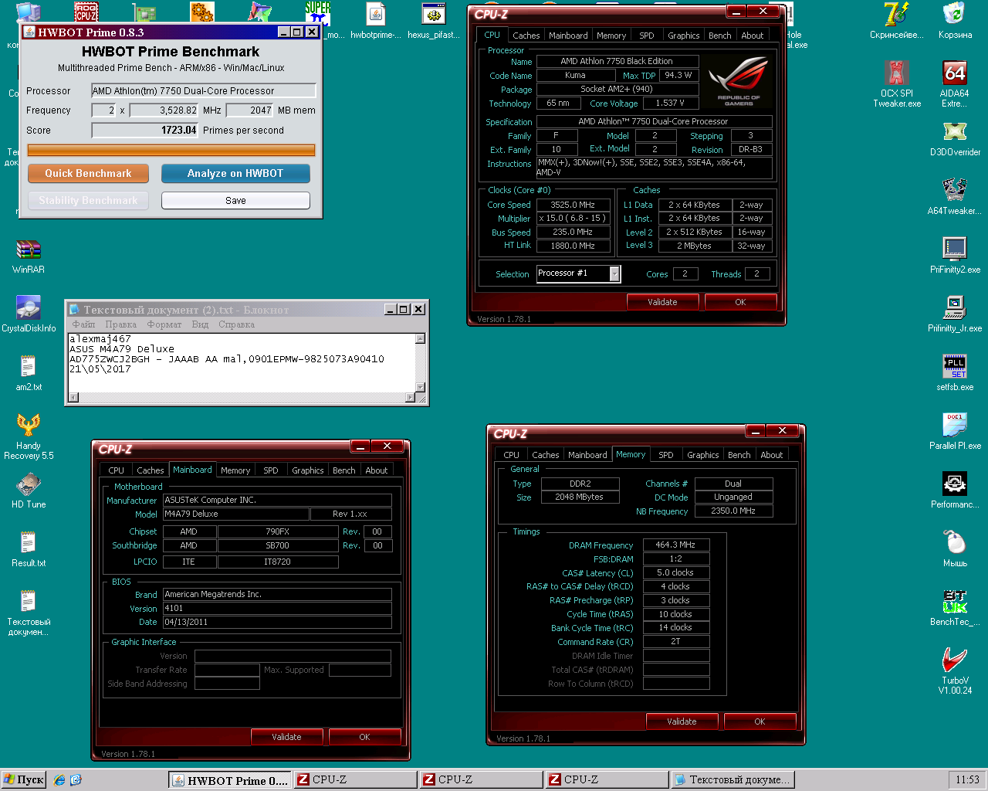Click the ROG CPU-Z desktop icon
The height and width of the screenshot is (791, 988).
click(x=86, y=12)
